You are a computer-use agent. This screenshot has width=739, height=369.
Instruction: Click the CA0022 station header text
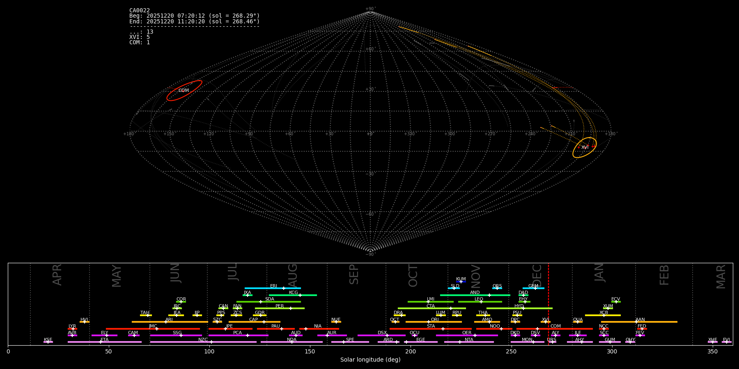(x=140, y=11)
